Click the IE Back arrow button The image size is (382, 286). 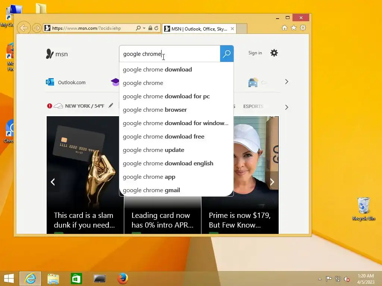coord(24,28)
